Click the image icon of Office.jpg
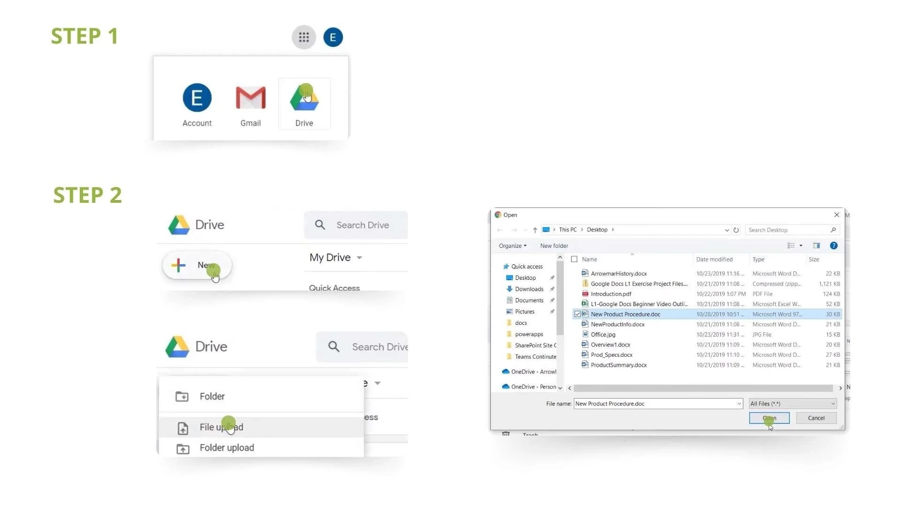Viewport: 901px width, 507px height. [585, 334]
